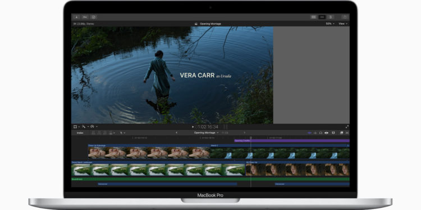Connect the clip to the primary storyline
The width and height of the screenshot is (421, 210).
click(x=93, y=133)
